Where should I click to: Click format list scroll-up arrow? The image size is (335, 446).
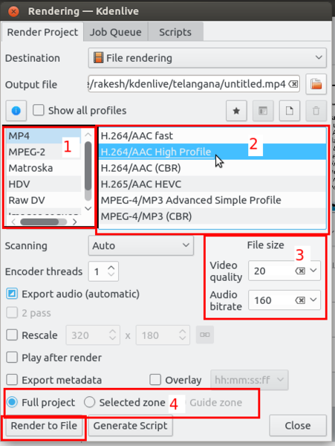coord(88,135)
